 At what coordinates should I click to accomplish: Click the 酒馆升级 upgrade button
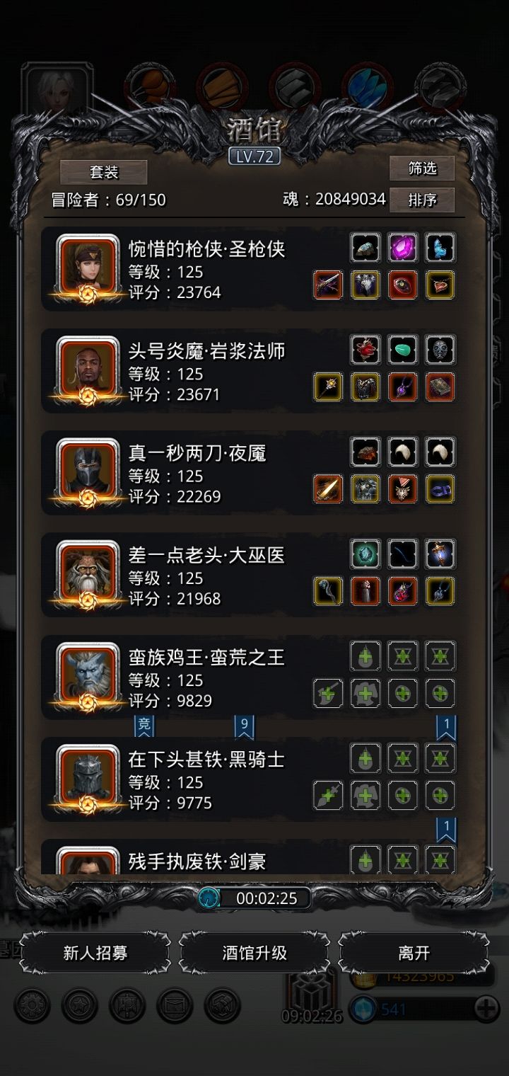255,952
